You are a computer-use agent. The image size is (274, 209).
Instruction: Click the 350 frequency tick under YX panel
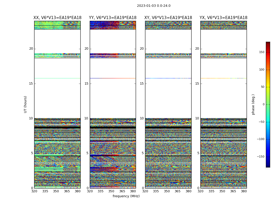[x=222, y=191]
